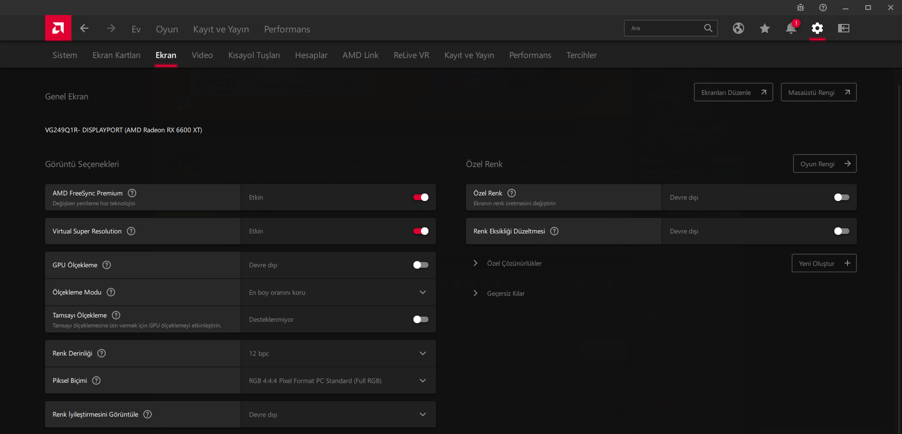This screenshot has width=902, height=434.
Task: Enable Renk Eksikliği Düzeltmesi toggle
Action: click(x=842, y=231)
